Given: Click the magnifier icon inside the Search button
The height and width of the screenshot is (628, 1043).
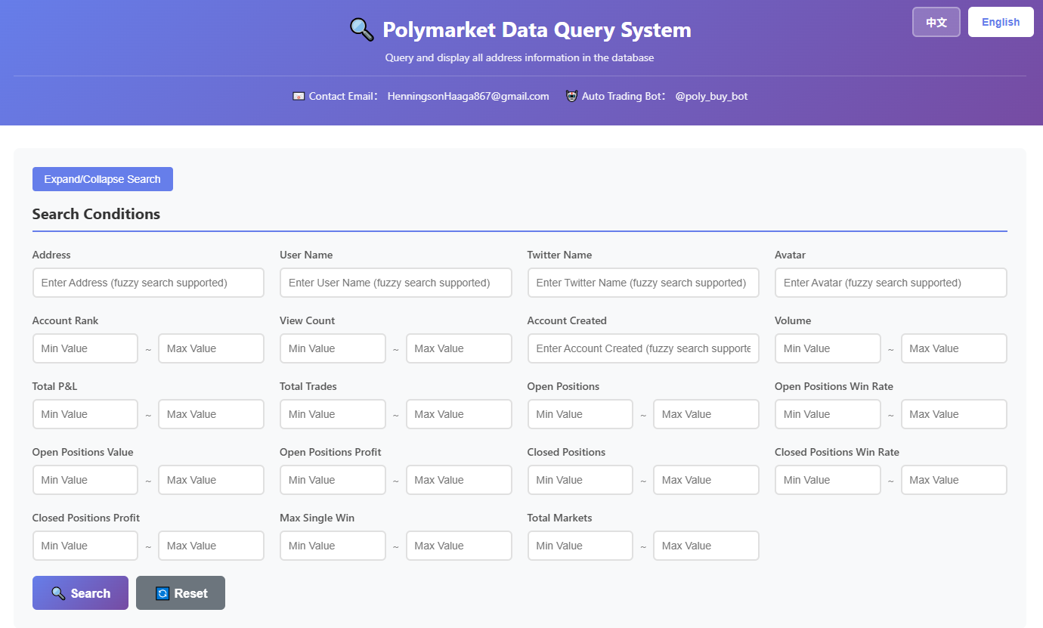Looking at the screenshot, I should [59, 592].
